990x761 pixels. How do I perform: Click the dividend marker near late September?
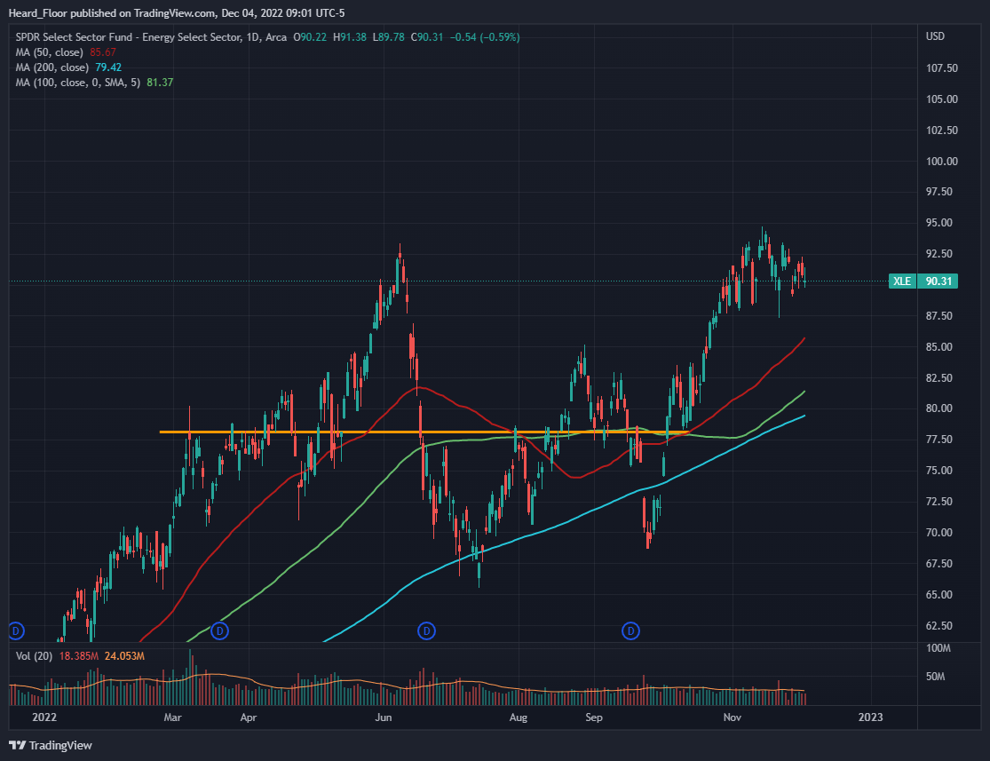pos(630,630)
